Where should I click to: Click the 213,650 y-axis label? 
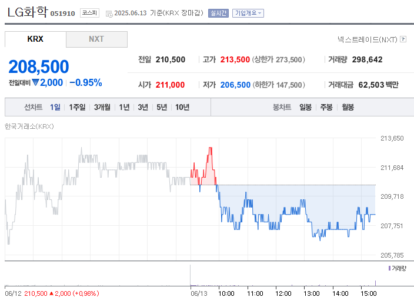pyautogui.click(x=392, y=138)
